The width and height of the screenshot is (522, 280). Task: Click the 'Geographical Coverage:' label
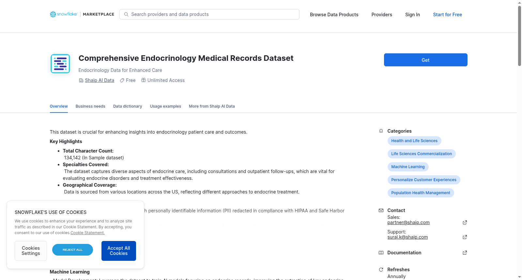pos(90,185)
